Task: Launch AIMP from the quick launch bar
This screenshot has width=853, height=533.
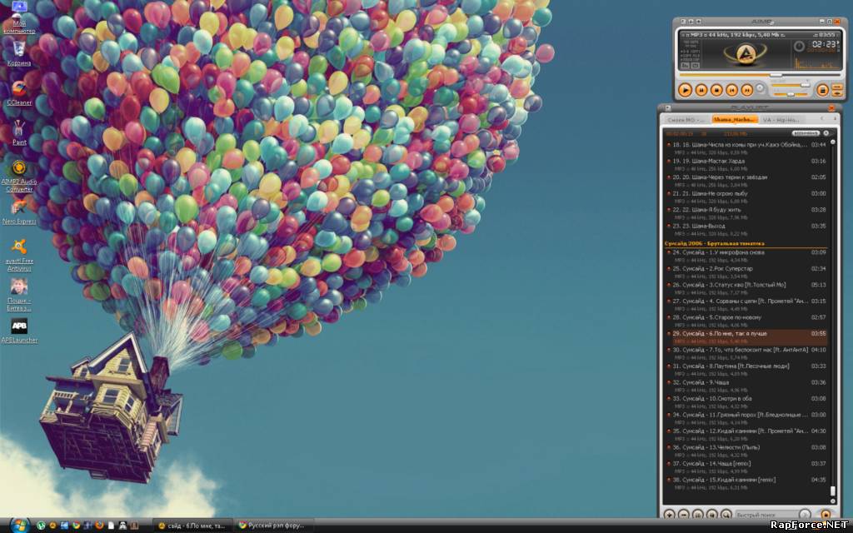Action: pyautogui.click(x=52, y=526)
